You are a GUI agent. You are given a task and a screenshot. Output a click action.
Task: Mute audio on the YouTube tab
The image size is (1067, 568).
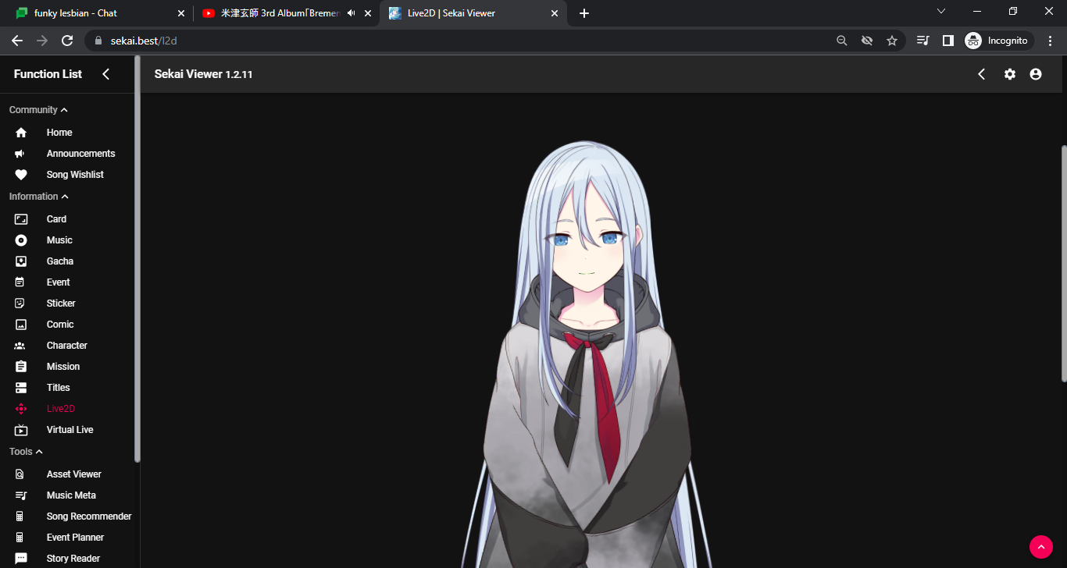point(352,13)
